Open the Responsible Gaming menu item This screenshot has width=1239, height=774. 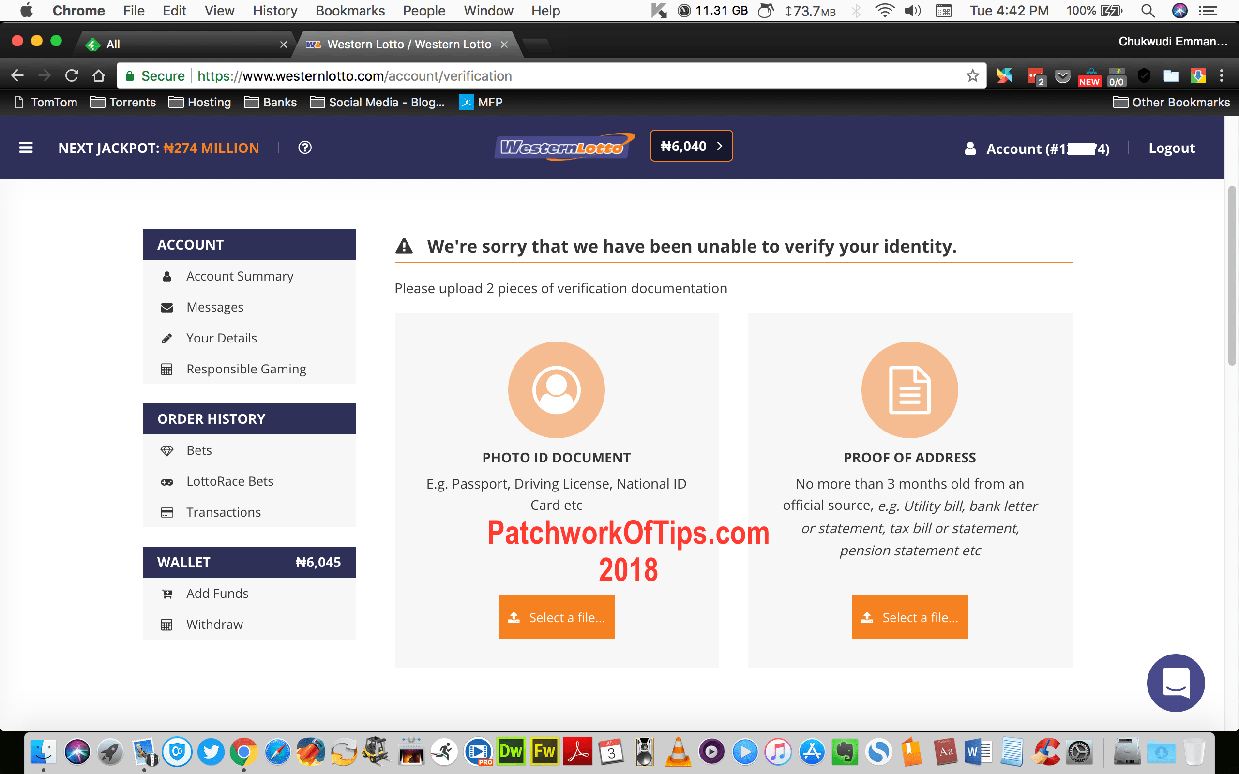[x=246, y=368]
